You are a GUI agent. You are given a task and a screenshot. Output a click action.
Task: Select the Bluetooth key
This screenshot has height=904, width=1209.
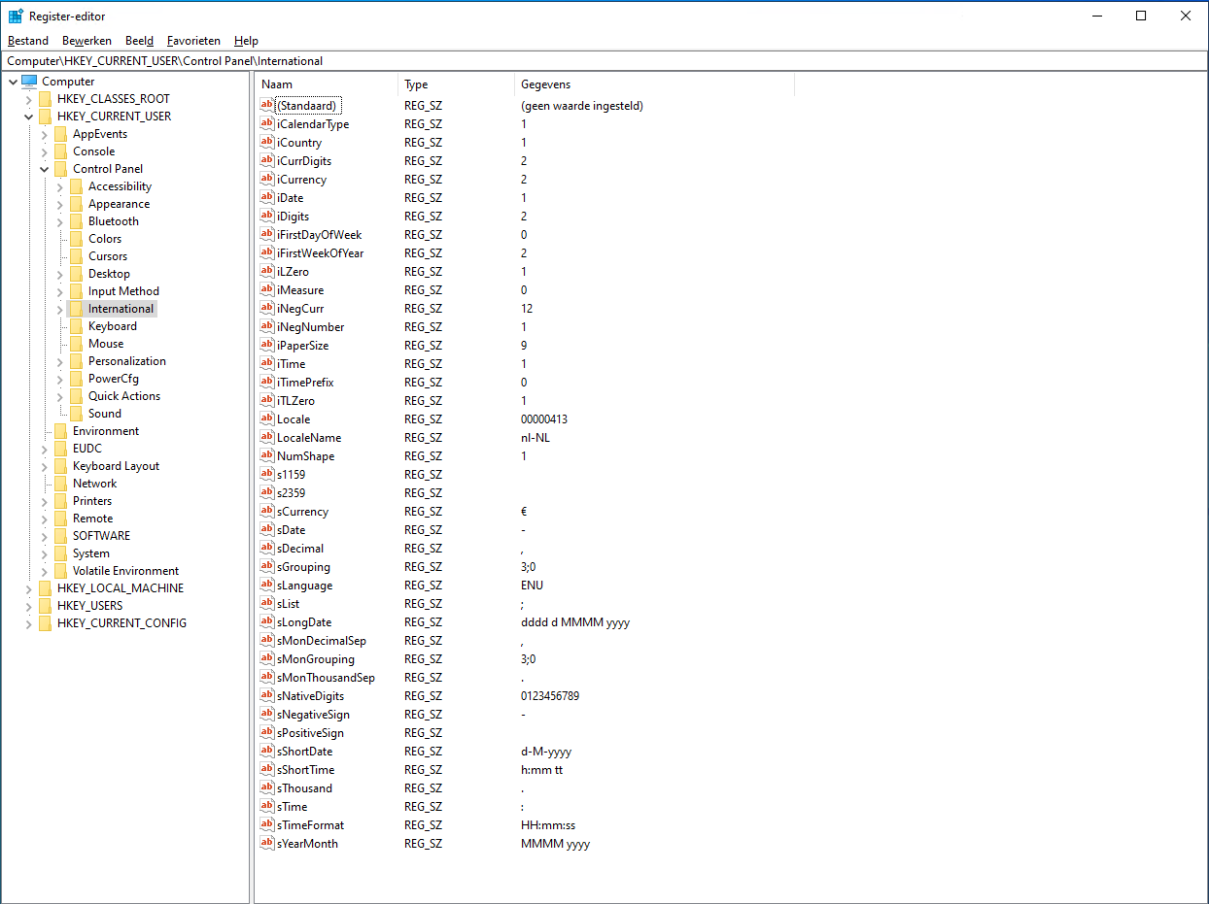pyautogui.click(x=113, y=221)
